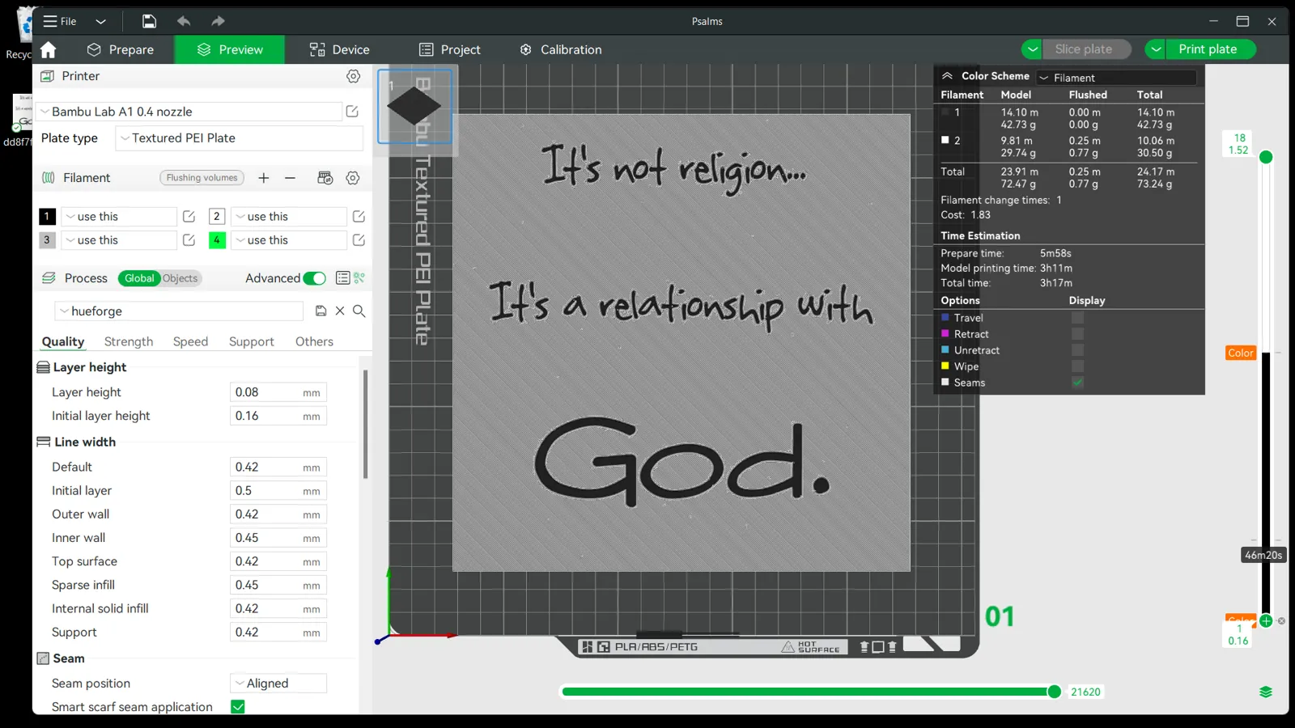The height and width of the screenshot is (728, 1295).
Task: Open Seam position dropdown
Action: click(278, 684)
